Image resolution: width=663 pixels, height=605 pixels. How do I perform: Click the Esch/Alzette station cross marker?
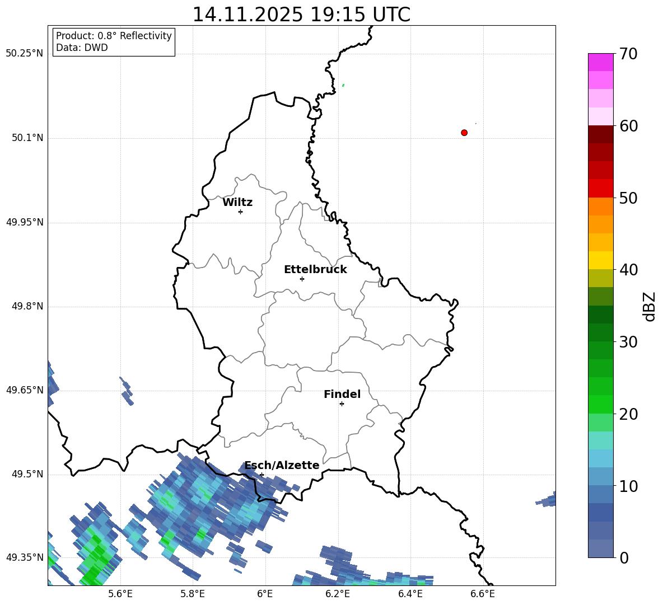tap(262, 475)
